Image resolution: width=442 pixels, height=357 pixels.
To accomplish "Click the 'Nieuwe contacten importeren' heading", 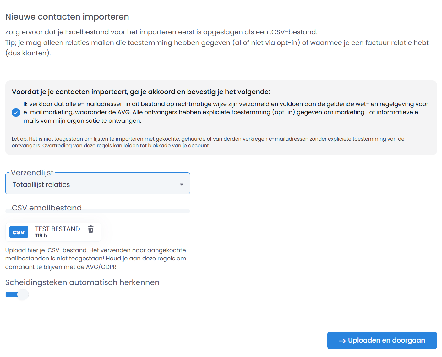I will pos(67,17).
